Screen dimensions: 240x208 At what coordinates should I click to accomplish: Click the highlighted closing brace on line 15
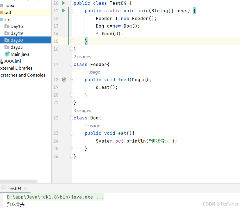(x=86, y=41)
